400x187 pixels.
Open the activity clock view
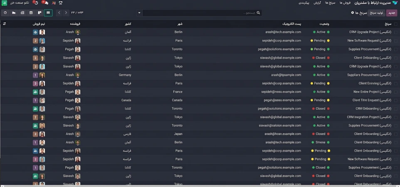pos(5,12)
